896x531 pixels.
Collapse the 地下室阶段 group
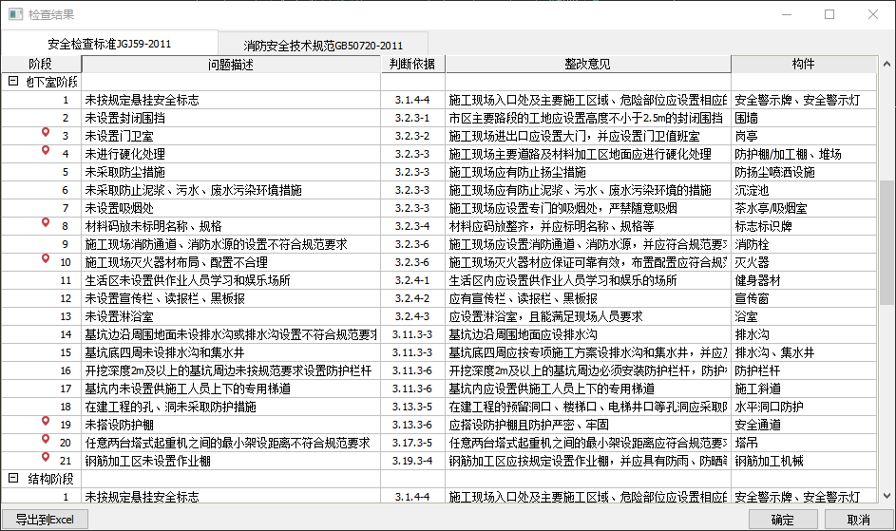click(13, 81)
